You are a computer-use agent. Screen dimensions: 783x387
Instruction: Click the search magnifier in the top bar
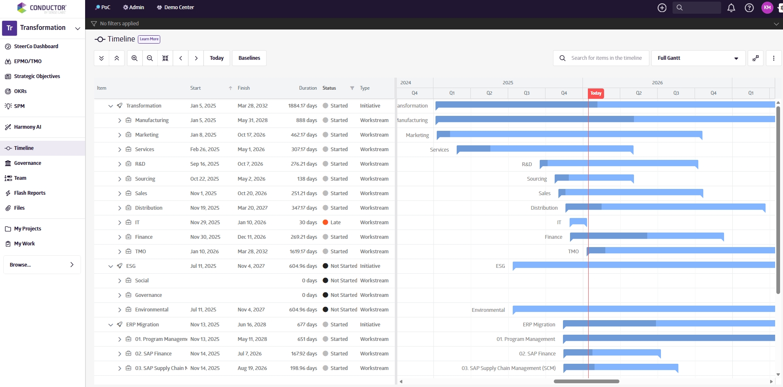[x=680, y=7]
